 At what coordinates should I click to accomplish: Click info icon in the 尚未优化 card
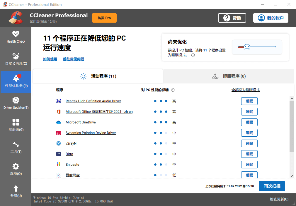pyautogui.click(x=193, y=55)
